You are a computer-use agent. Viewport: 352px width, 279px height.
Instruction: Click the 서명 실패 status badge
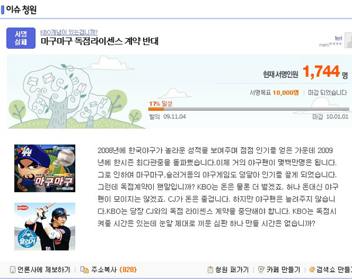pyautogui.click(x=21, y=38)
